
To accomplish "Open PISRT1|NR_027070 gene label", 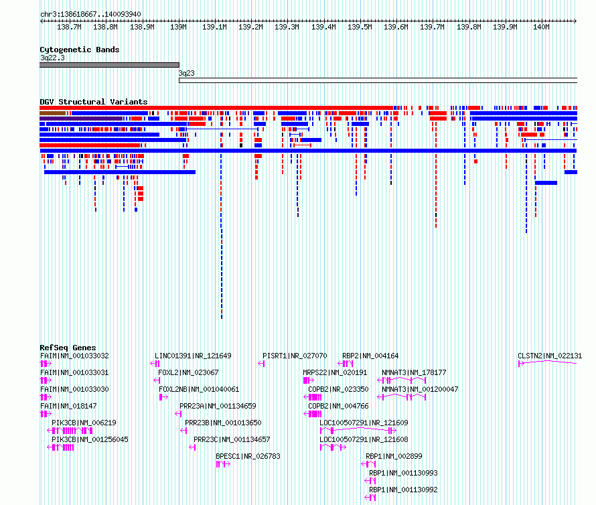I will coord(295,356).
